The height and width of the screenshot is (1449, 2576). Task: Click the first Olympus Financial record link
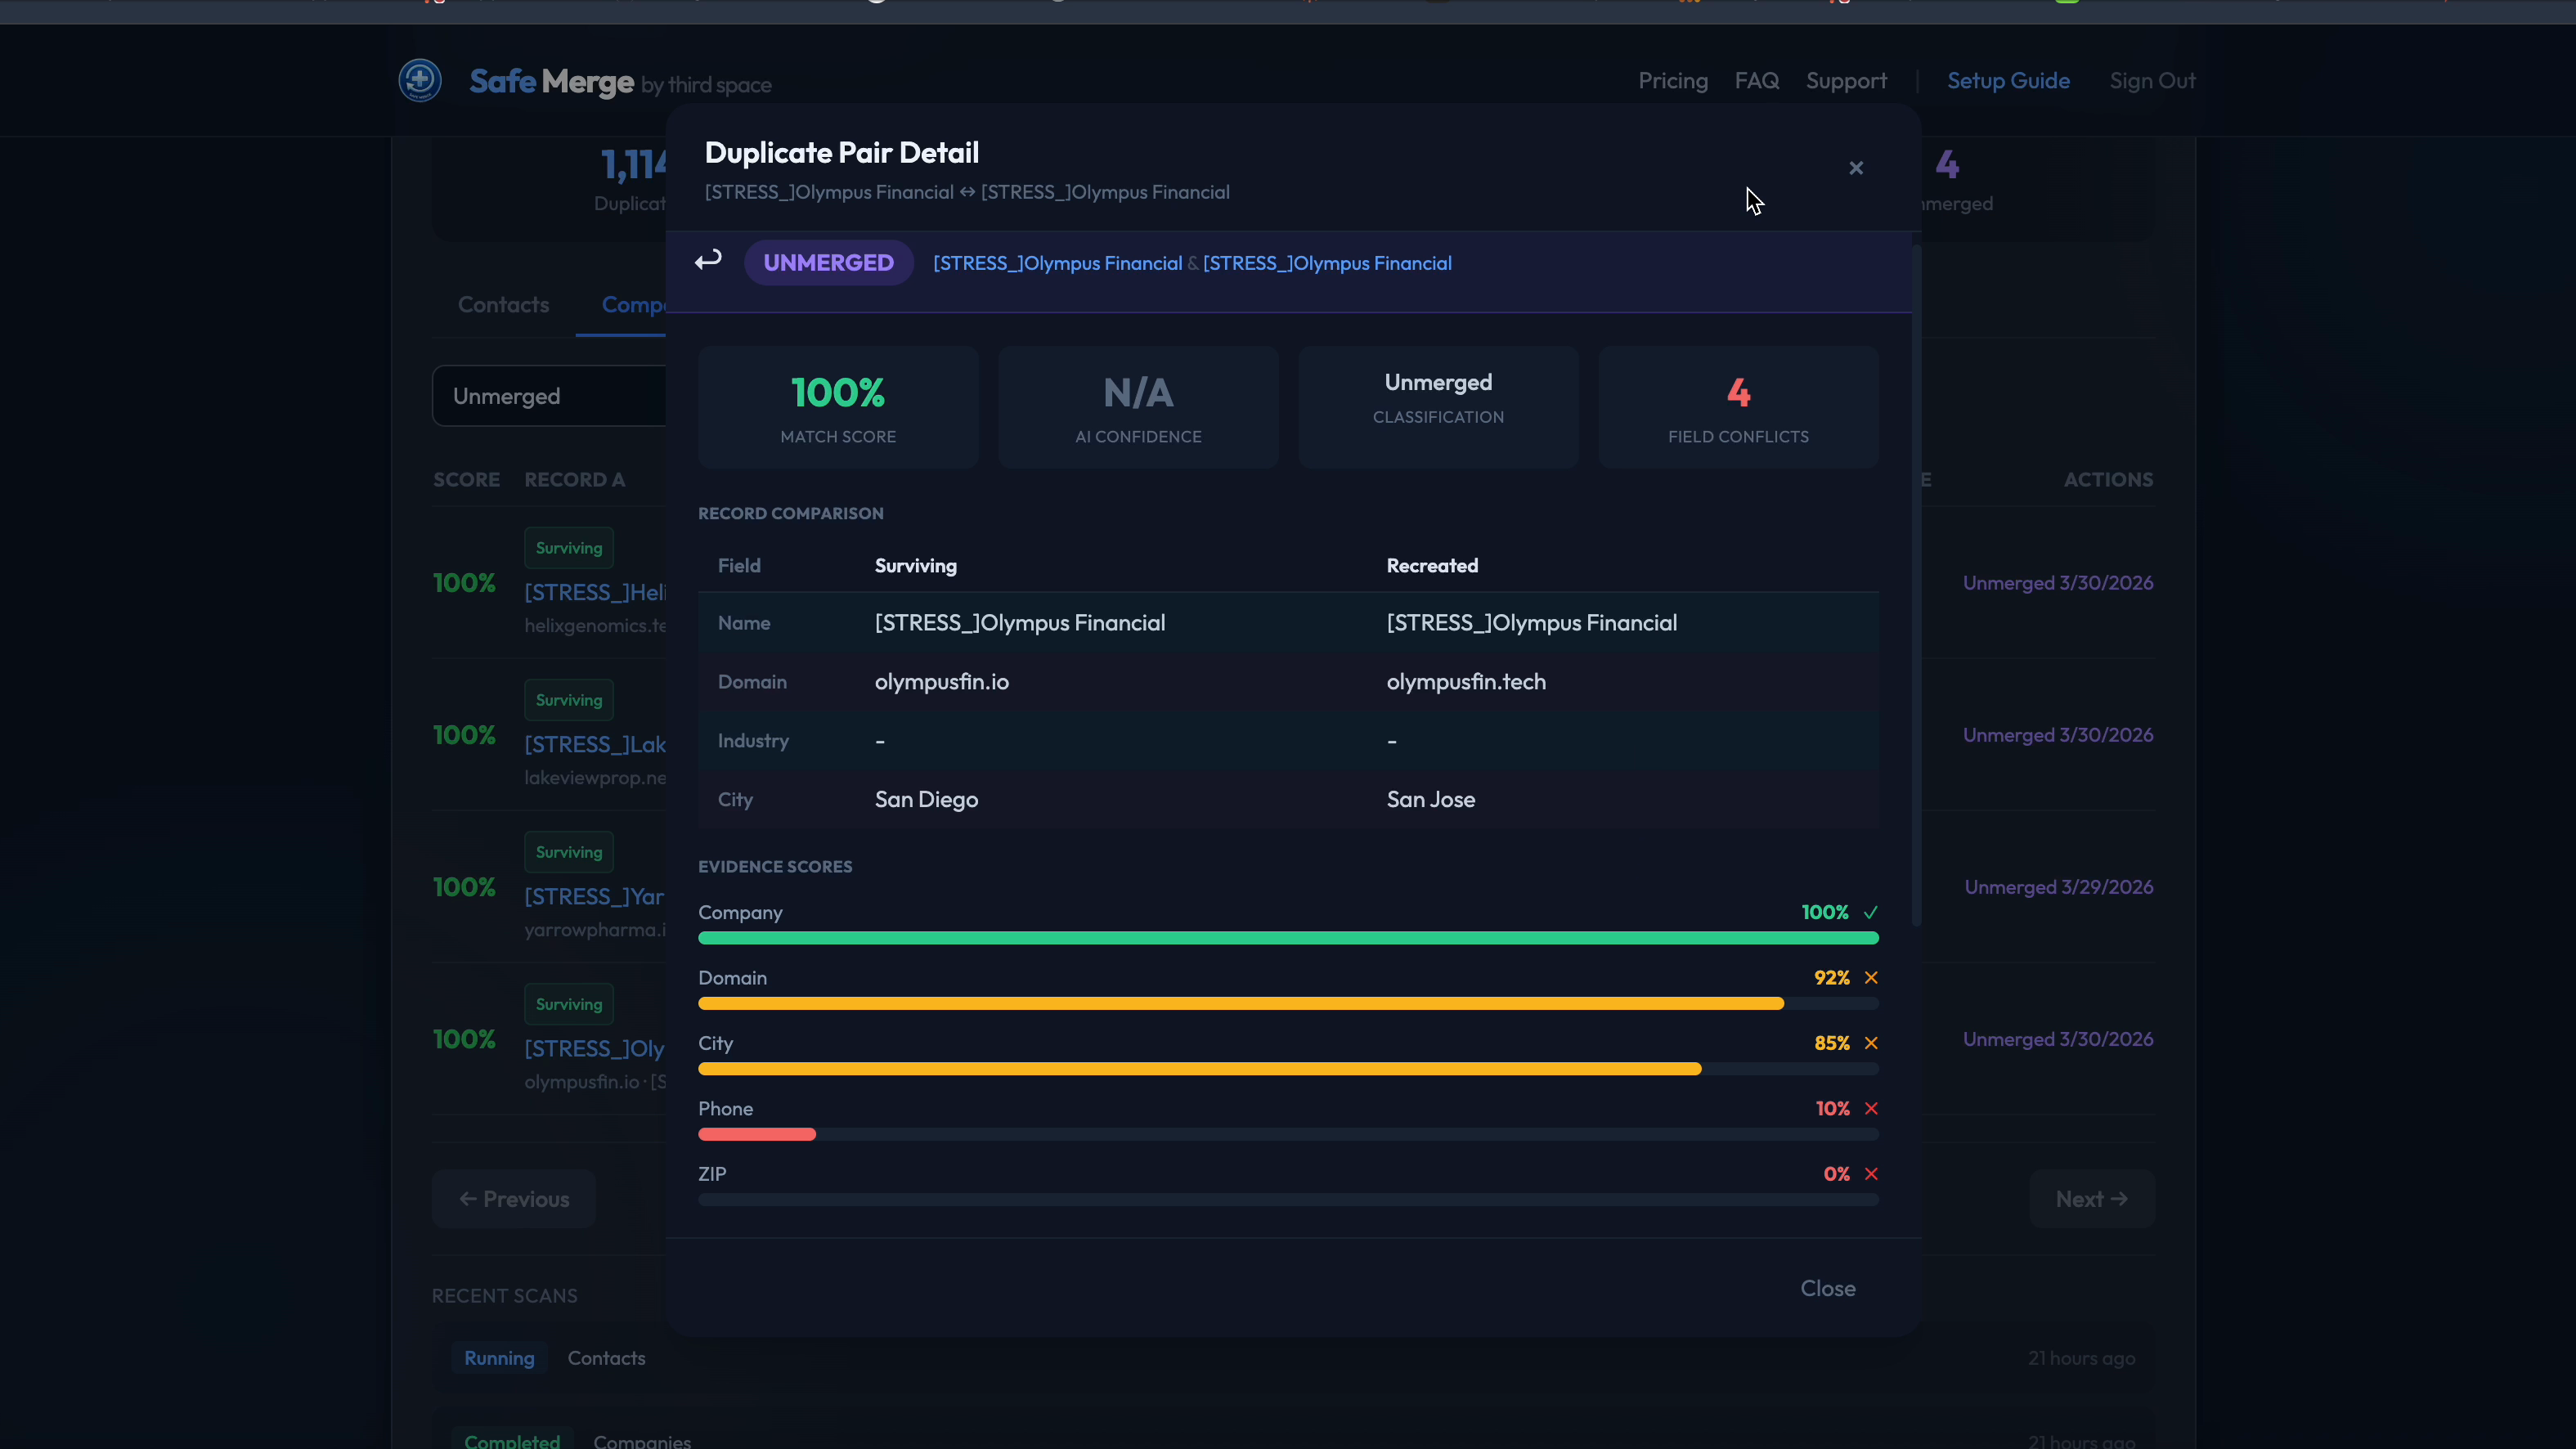(x=1057, y=263)
